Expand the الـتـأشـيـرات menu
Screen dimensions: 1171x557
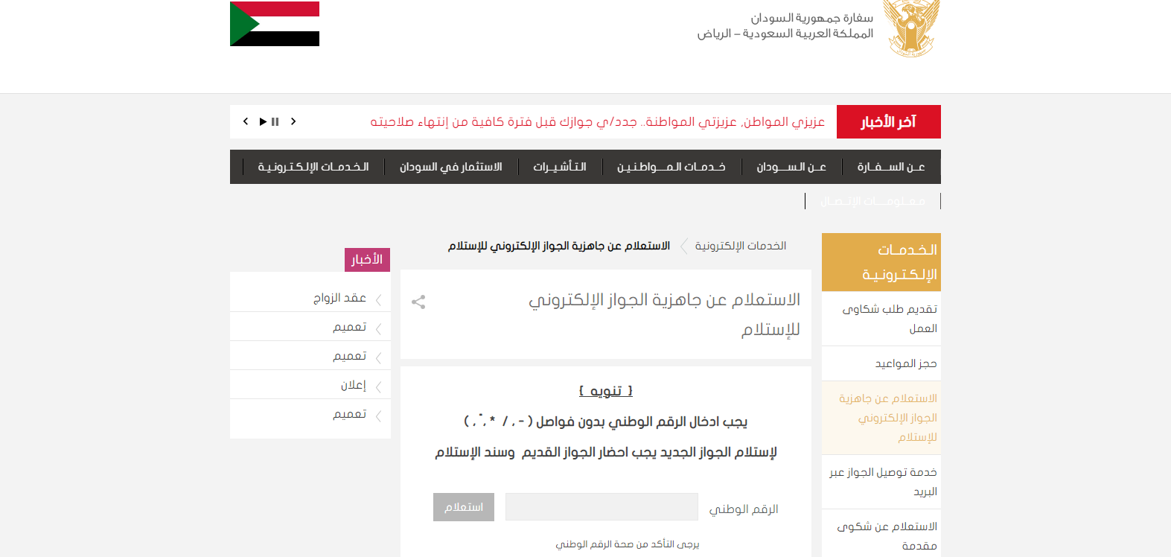pos(560,167)
